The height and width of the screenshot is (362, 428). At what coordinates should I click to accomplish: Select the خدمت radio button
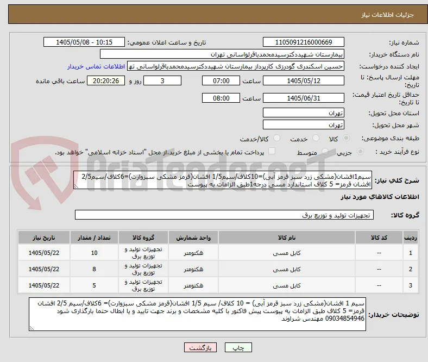coord(316,138)
